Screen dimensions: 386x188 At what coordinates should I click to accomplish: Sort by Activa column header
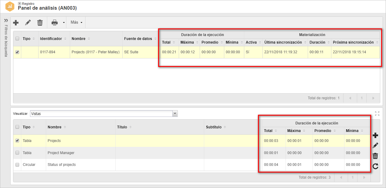(253, 42)
